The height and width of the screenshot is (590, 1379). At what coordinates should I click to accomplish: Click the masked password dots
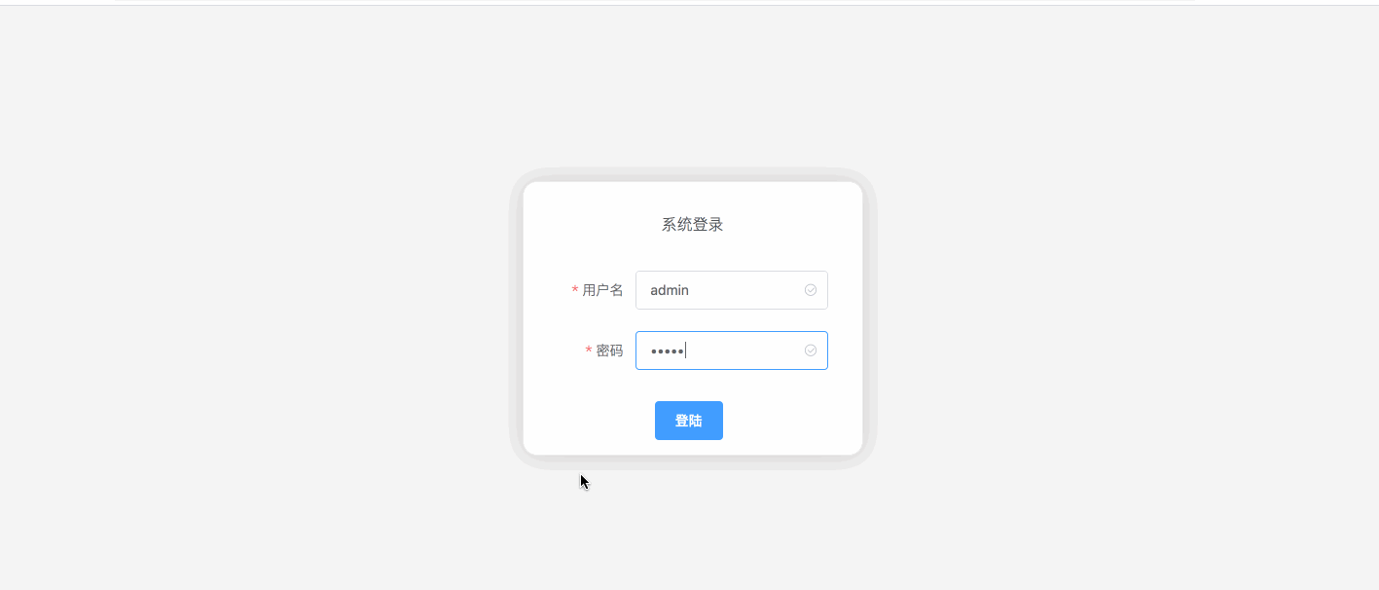pyautogui.click(x=667, y=350)
